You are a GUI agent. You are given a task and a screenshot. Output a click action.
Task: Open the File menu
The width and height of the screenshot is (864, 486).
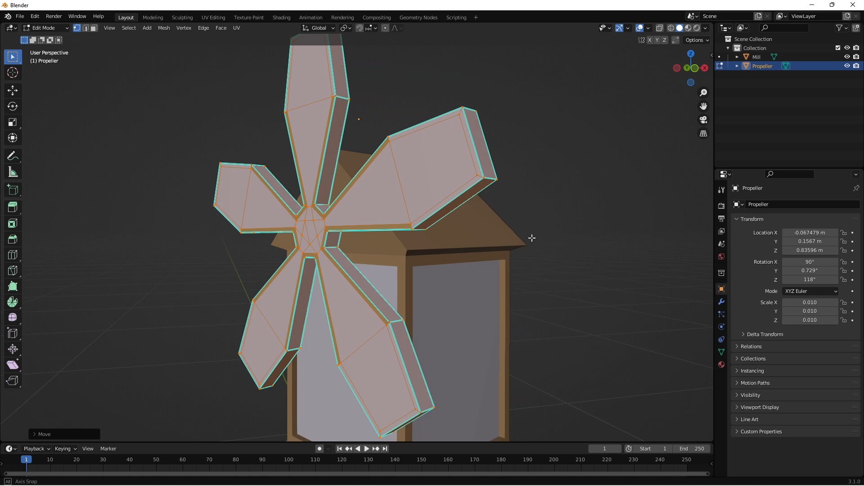pyautogui.click(x=20, y=17)
